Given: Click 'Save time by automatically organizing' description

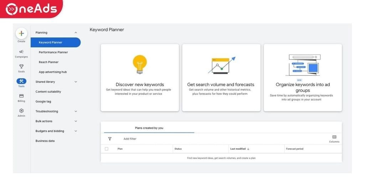Looking at the screenshot, I should click(x=302, y=98).
